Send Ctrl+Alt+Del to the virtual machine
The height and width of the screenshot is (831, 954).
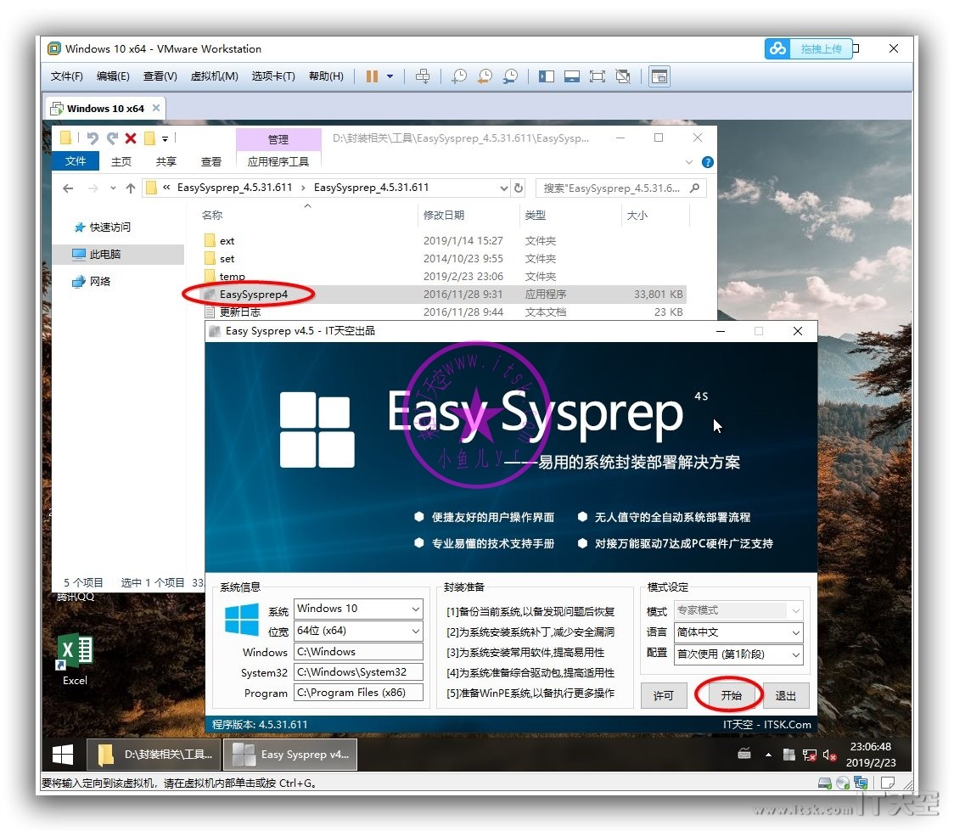coord(422,76)
